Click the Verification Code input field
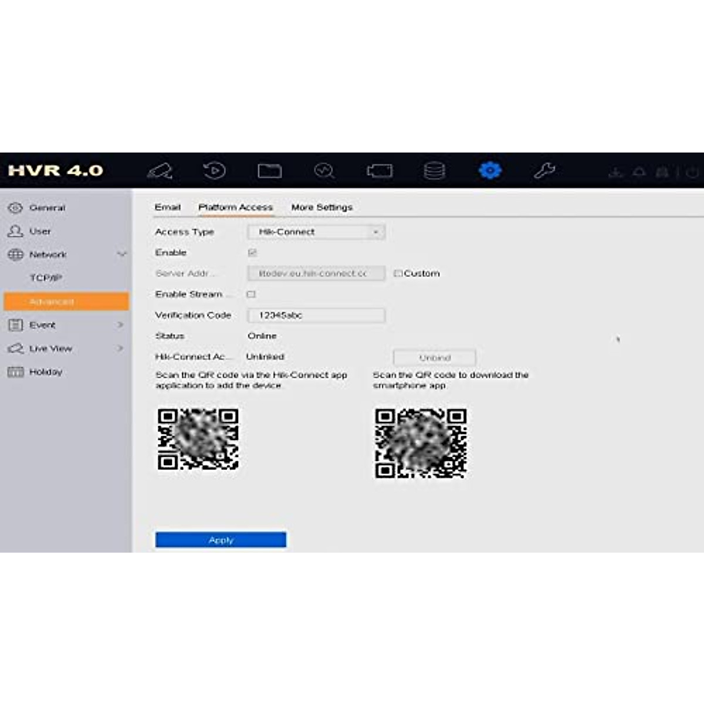Screen dimensions: 704x704 click(316, 316)
